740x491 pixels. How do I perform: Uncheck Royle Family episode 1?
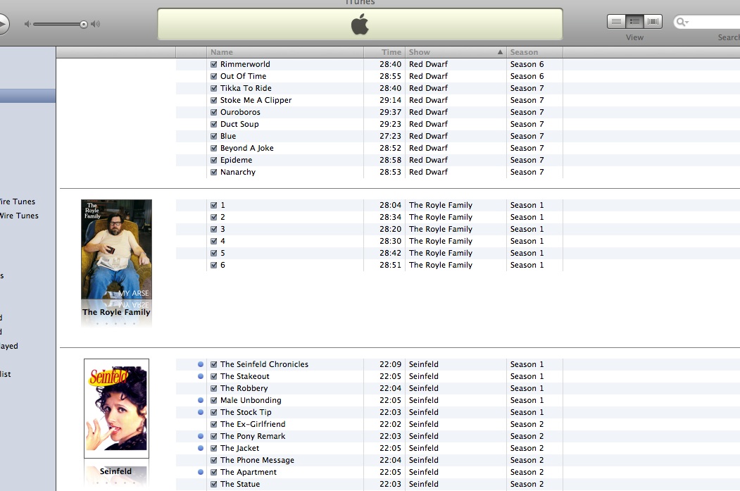click(214, 205)
